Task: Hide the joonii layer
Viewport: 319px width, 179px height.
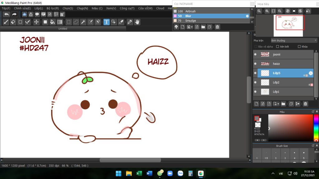Action: click(255, 54)
